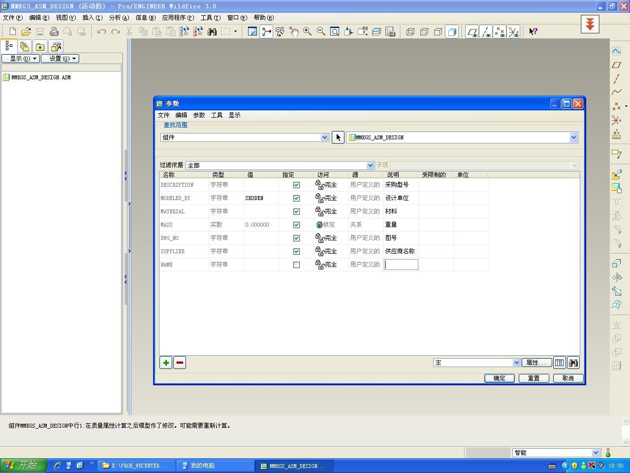Switch to No Hidden display icon
Viewport: 630px width, 473px height.
[x=438, y=32]
